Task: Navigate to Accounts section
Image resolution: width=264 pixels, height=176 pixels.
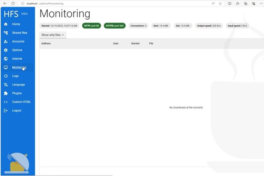Action: [18, 41]
